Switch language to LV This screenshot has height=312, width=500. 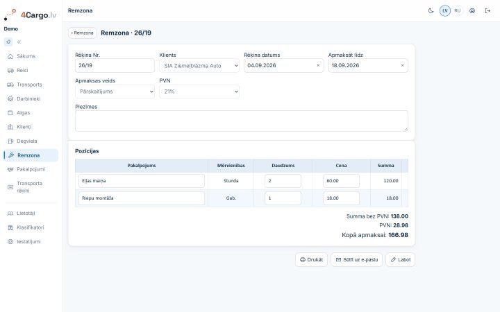tap(445, 11)
